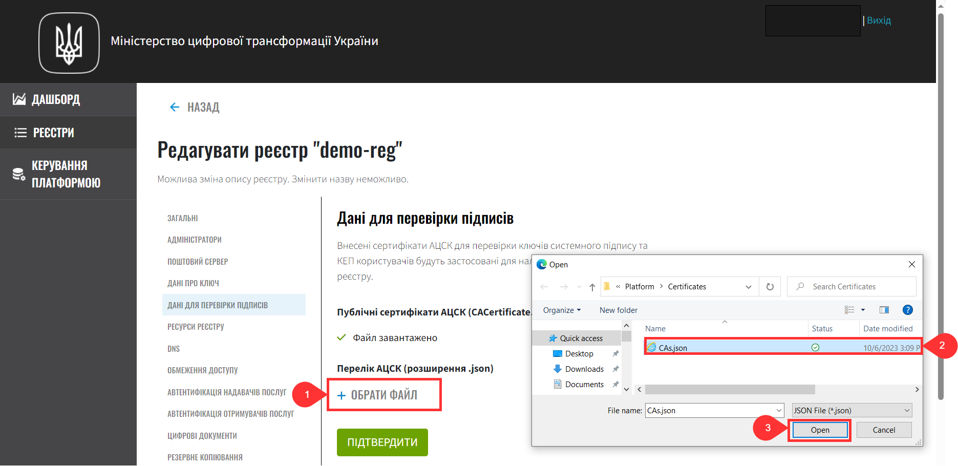958x466 pixels.
Task: Click the Forward arrow in Open dialog
Action: tap(564, 287)
